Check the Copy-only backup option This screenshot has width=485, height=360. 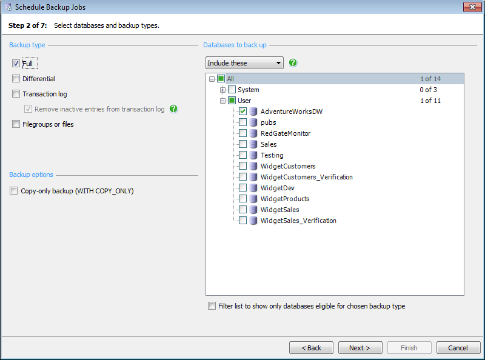[x=13, y=190]
